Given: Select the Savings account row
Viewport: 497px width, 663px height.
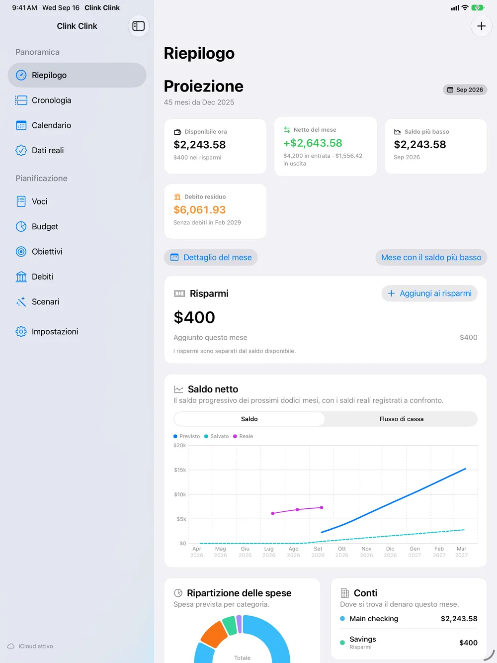Looking at the screenshot, I should pos(409,643).
